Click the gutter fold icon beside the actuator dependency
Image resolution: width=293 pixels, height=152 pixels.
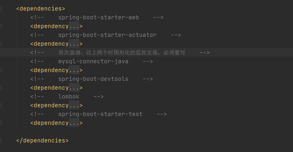coord(1,44)
